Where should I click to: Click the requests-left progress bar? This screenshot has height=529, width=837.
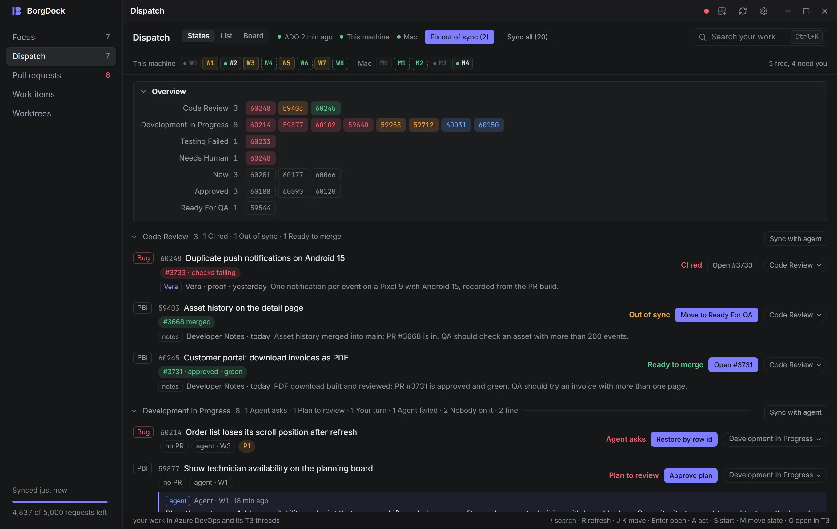click(x=61, y=502)
